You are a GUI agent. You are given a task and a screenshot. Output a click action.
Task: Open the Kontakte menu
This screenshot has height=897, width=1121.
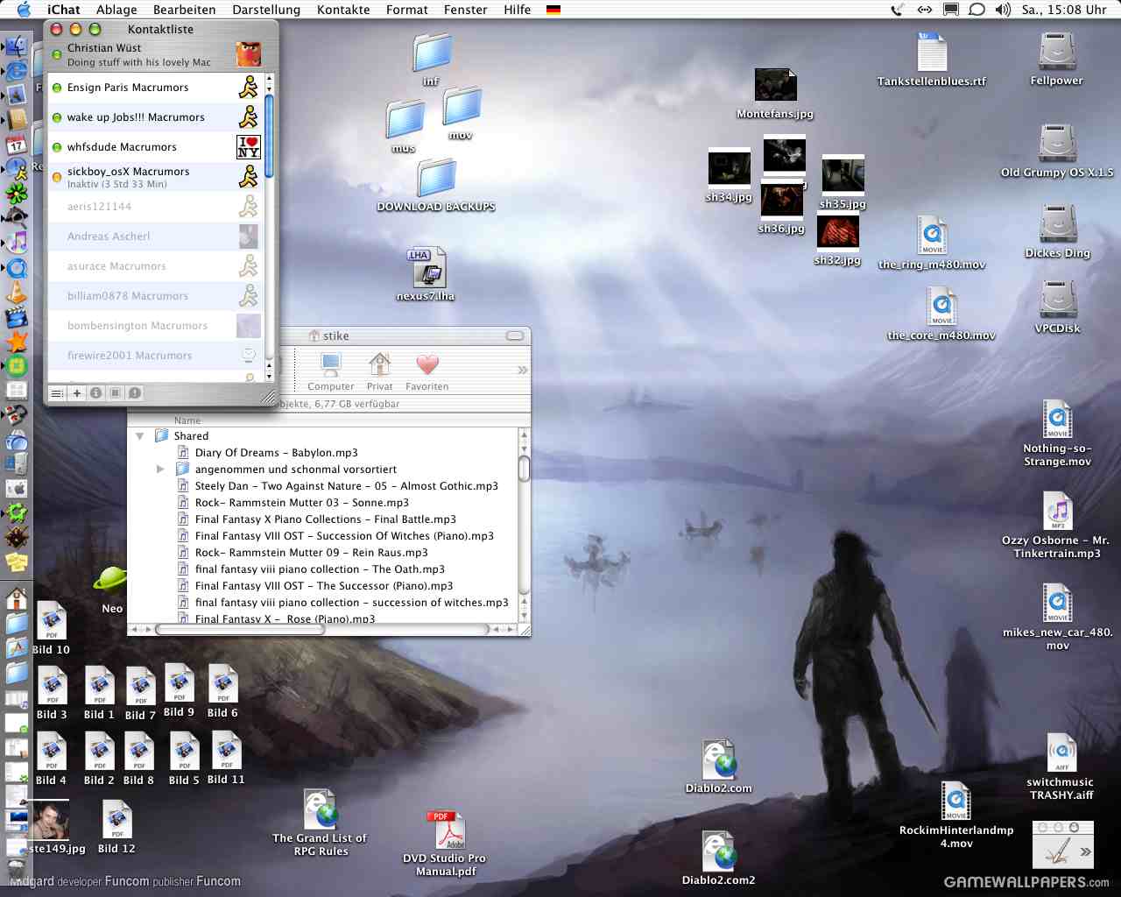pos(343,10)
